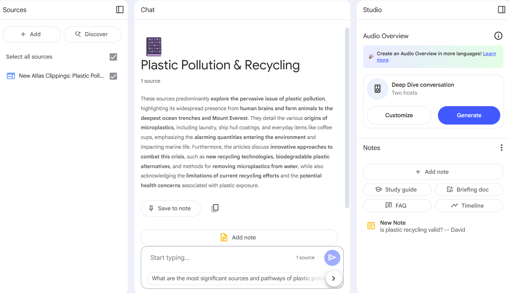This screenshot has width=509, height=293.
Task: Show next suggested question with chevron
Action: [333, 278]
